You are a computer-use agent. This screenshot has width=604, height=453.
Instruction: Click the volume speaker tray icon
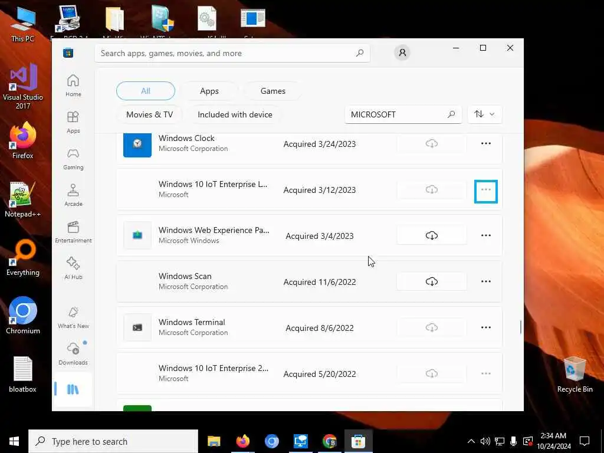point(485,441)
